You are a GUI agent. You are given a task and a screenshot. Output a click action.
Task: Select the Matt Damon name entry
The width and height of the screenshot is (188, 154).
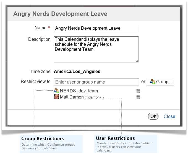tap(72, 97)
